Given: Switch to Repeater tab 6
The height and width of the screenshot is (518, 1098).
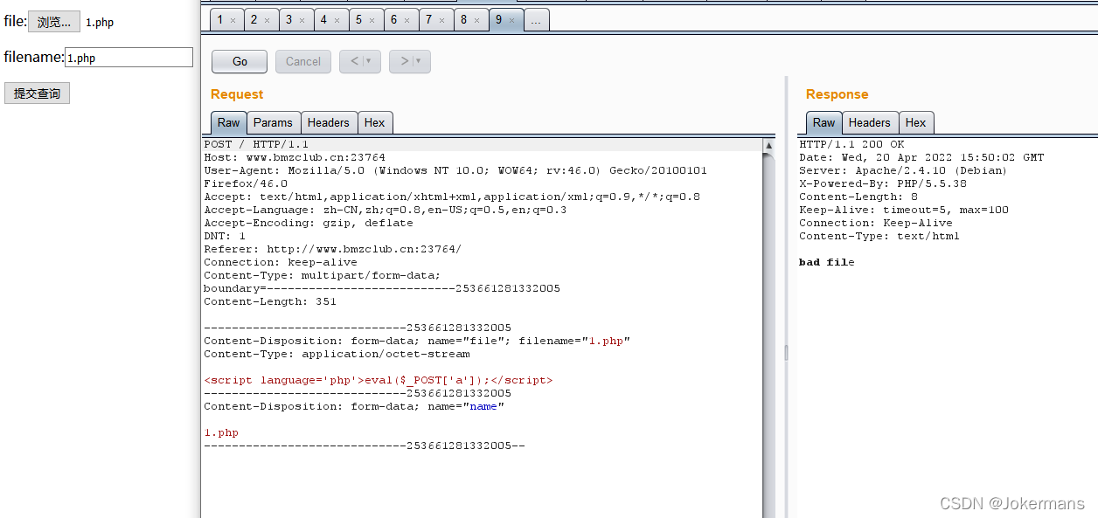Looking at the screenshot, I should (x=393, y=19).
